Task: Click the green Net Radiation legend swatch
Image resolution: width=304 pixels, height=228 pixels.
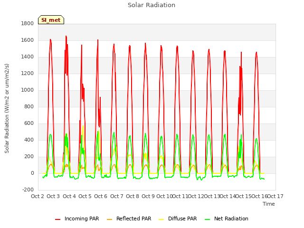Action: 208,219
